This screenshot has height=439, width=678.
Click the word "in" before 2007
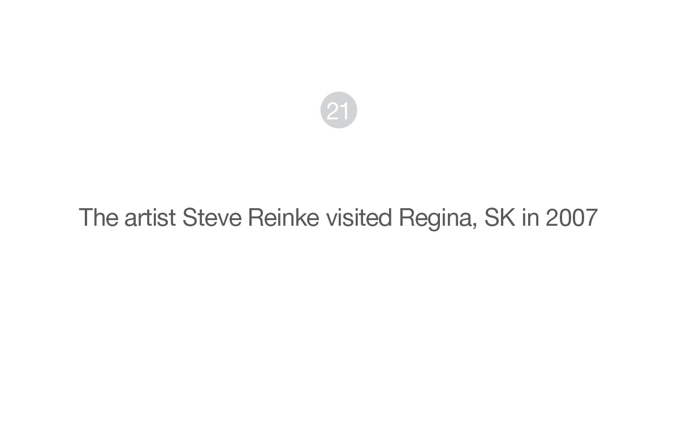tap(530, 217)
